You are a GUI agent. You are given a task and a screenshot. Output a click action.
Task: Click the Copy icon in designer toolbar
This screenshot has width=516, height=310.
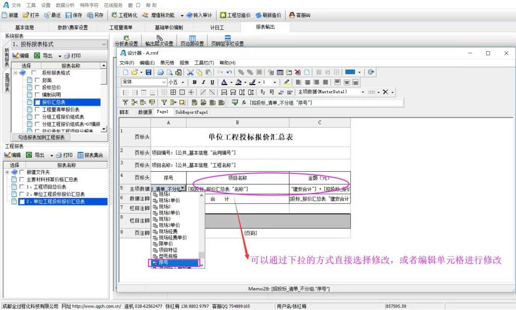point(200,72)
